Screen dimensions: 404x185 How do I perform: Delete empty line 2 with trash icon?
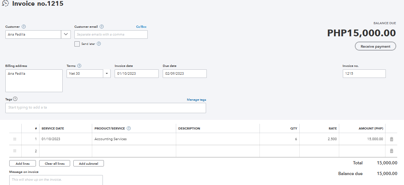click(392, 151)
